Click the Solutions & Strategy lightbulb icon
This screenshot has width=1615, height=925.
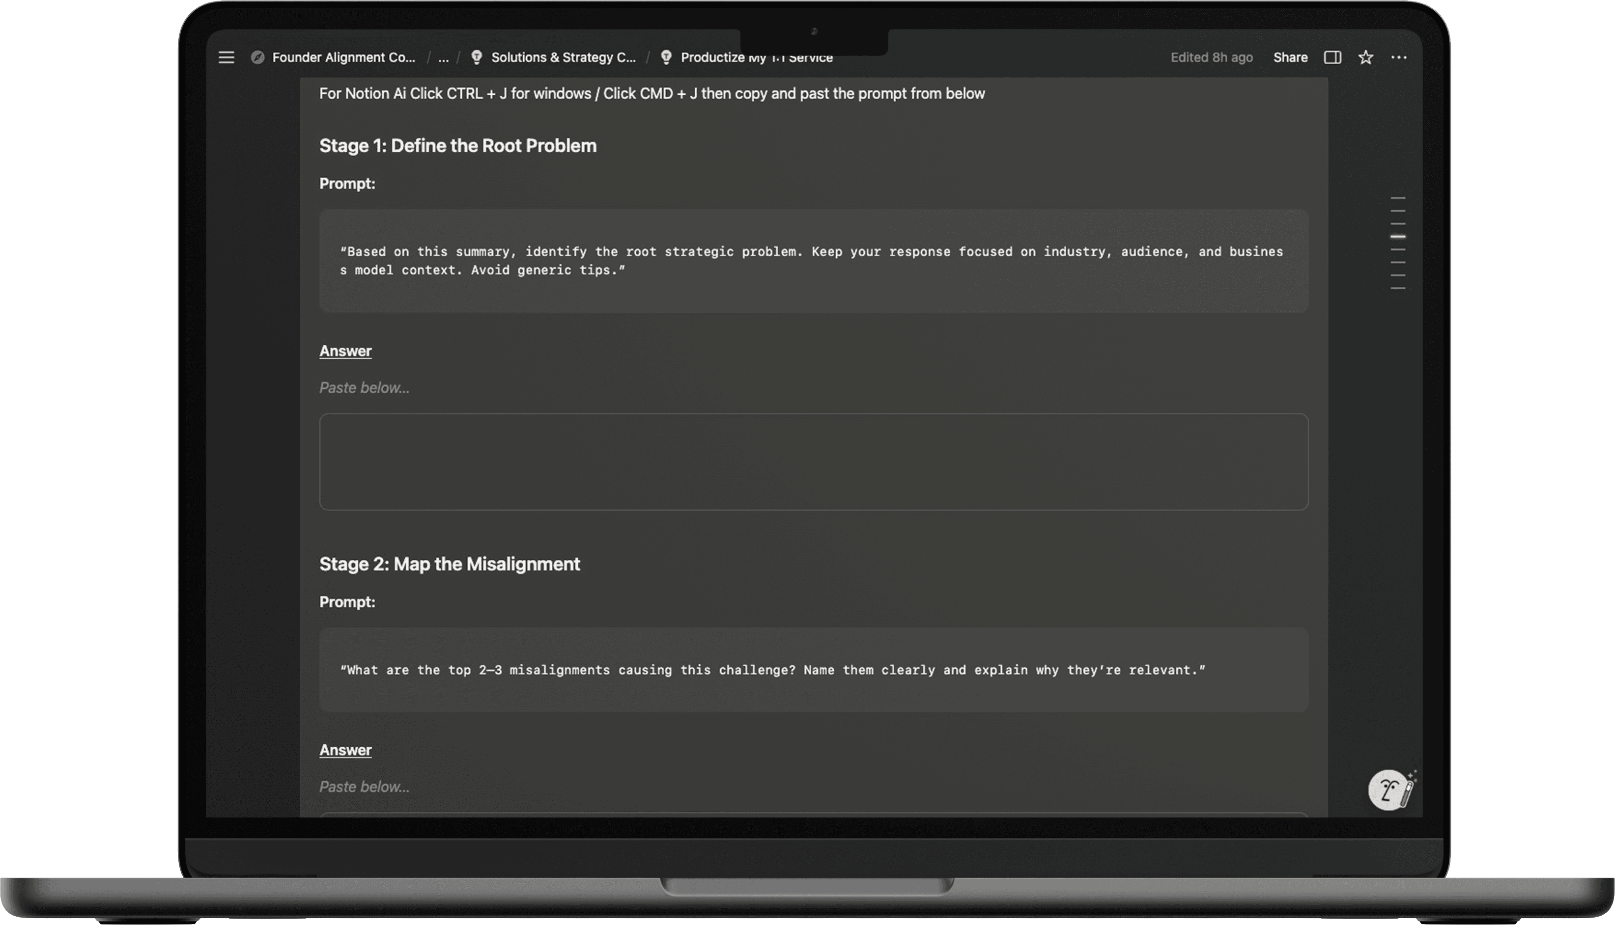click(476, 57)
